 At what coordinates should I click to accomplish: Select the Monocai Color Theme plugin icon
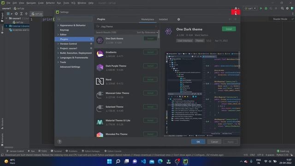[x=100, y=95]
